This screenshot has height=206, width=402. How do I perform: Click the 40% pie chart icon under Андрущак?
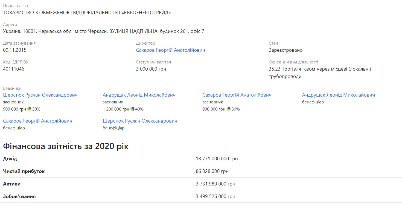pos(132,109)
